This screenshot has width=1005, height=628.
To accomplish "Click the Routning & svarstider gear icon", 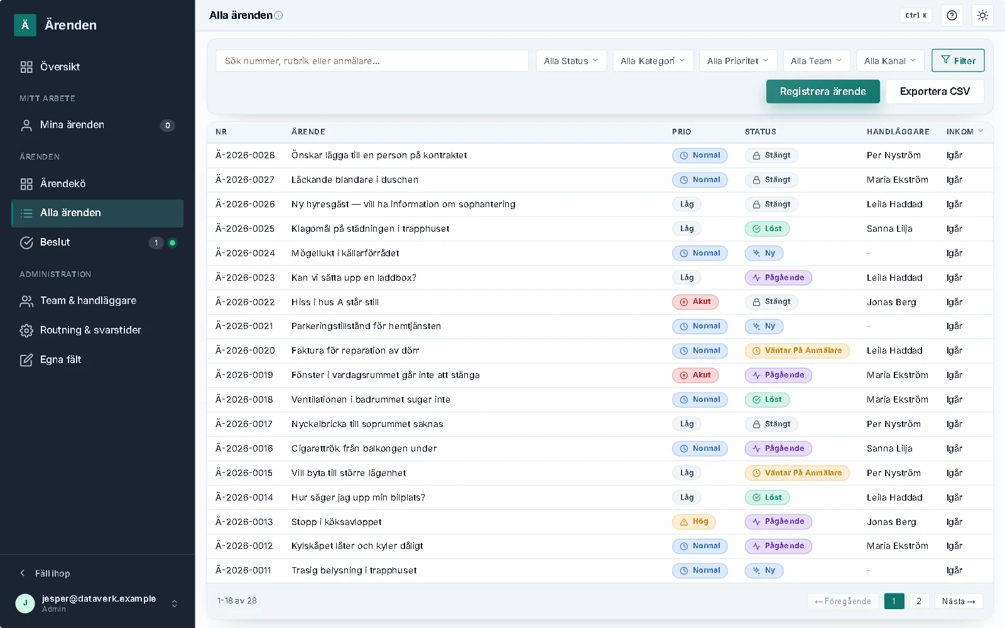I will (x=26, y=330).
